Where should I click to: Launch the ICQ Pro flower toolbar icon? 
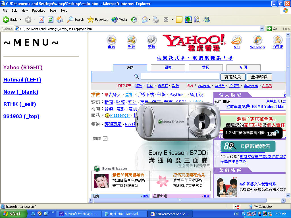pyautogui.click(x=188, y=20)
